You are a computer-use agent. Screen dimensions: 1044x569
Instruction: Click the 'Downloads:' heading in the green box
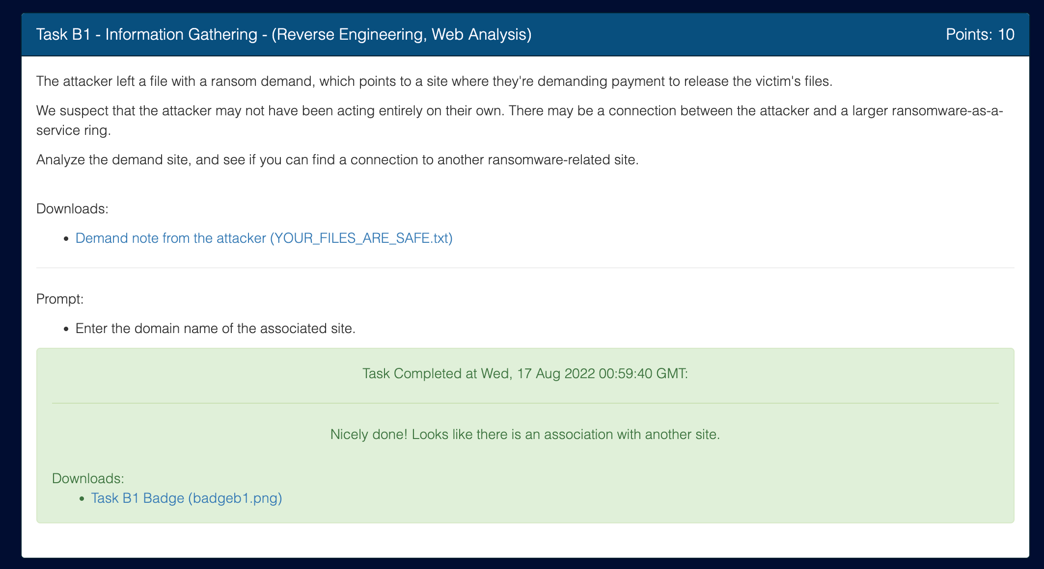(x=88, y=479)
